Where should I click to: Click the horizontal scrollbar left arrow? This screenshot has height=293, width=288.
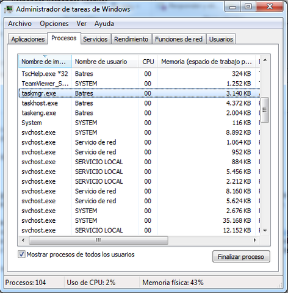(23, 240)
